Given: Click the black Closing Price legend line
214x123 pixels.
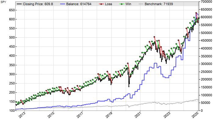Looking at the screenshot, I should click(x=20, y=5).
